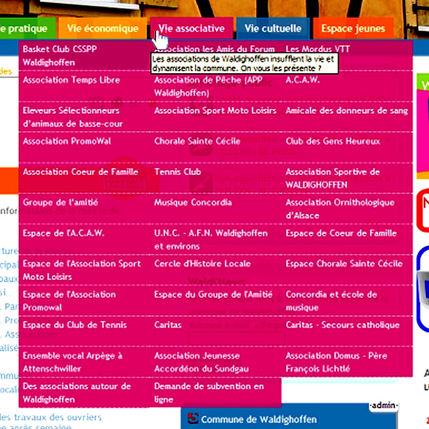Open Musique Concordia menu entry
Image resolution: width=429 pixels, height=429 pixels.
pyautogui.click(x=193, y=202)
